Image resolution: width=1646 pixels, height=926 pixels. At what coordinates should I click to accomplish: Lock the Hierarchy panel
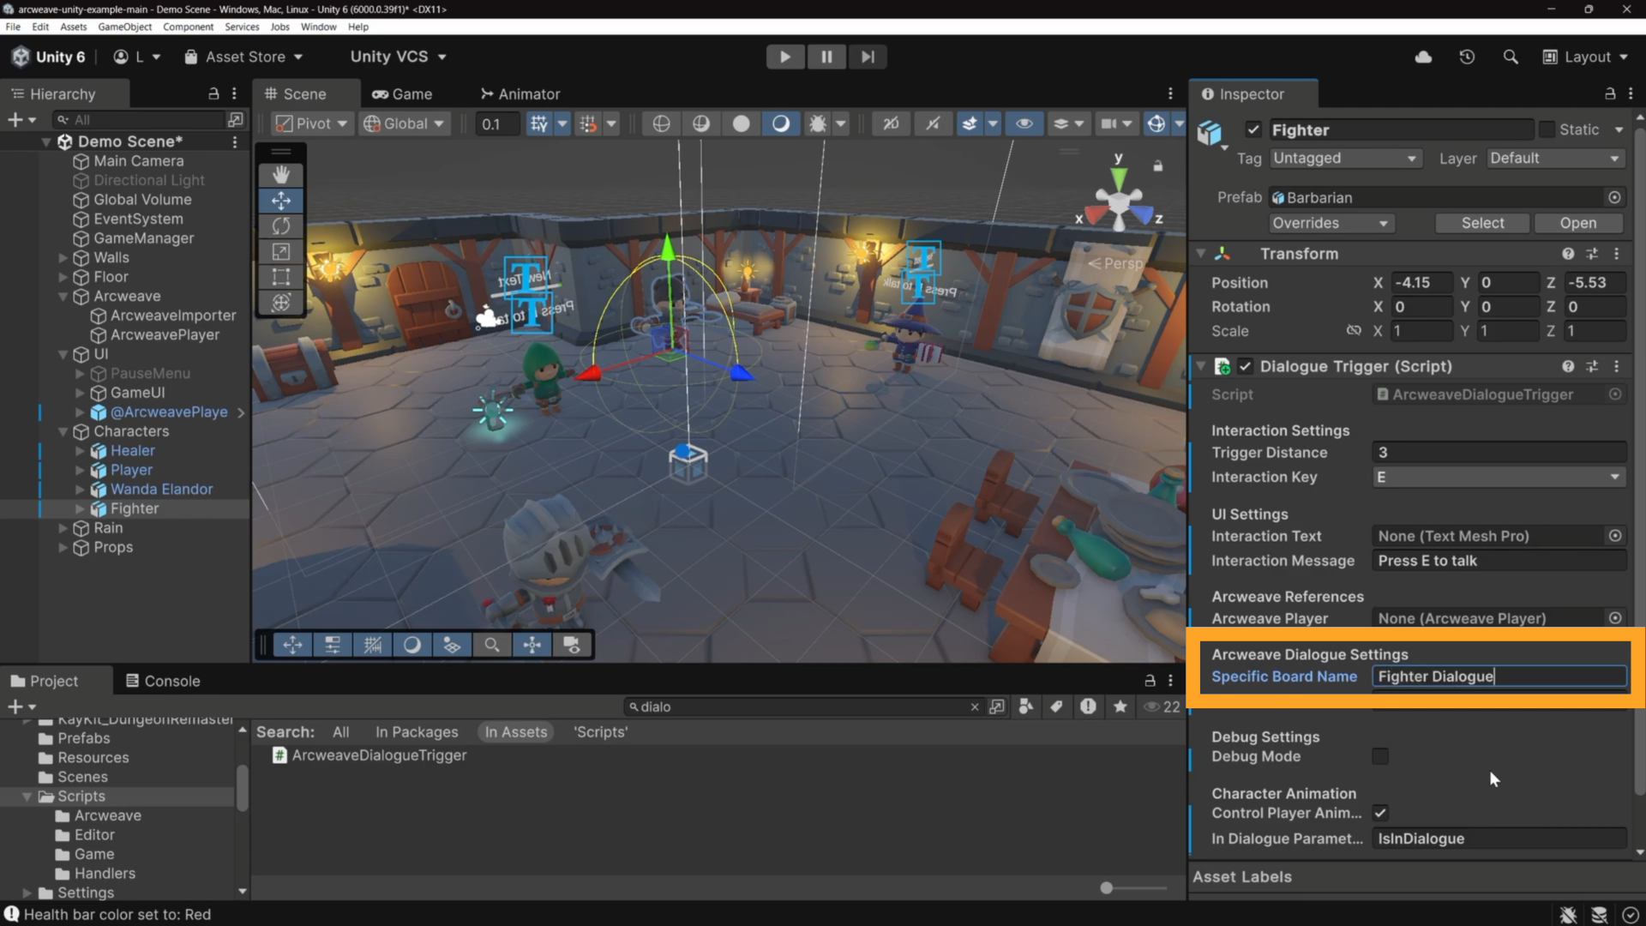(x=213, y=93)
